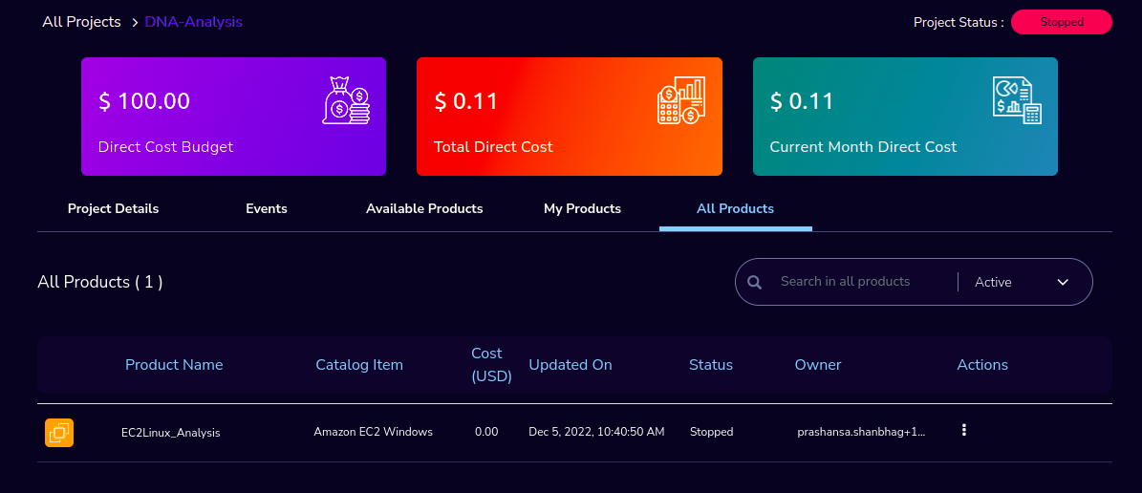Open the three-dot actions menu for EC2Linux_Analysis
Image resolution: width=1142 pixels, height=493 pixels.
(x=963, y=430)
